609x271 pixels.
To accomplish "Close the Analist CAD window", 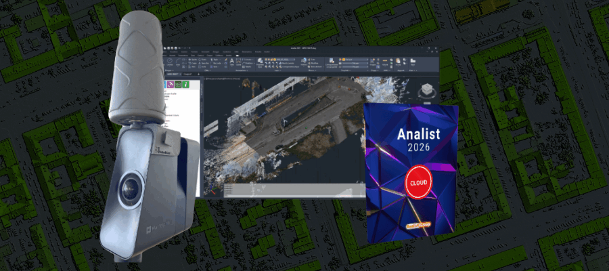I will click(x=436, y=48).
